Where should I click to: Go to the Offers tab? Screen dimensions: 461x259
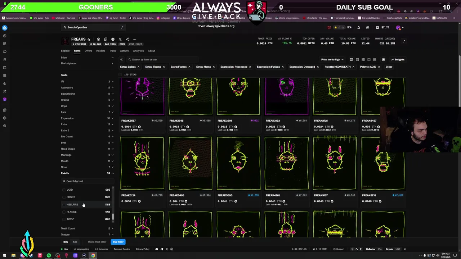pos(88,51)
